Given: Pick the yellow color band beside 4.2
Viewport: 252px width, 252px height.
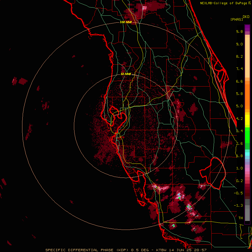Looking at the screenshot, I should [247, 120].
